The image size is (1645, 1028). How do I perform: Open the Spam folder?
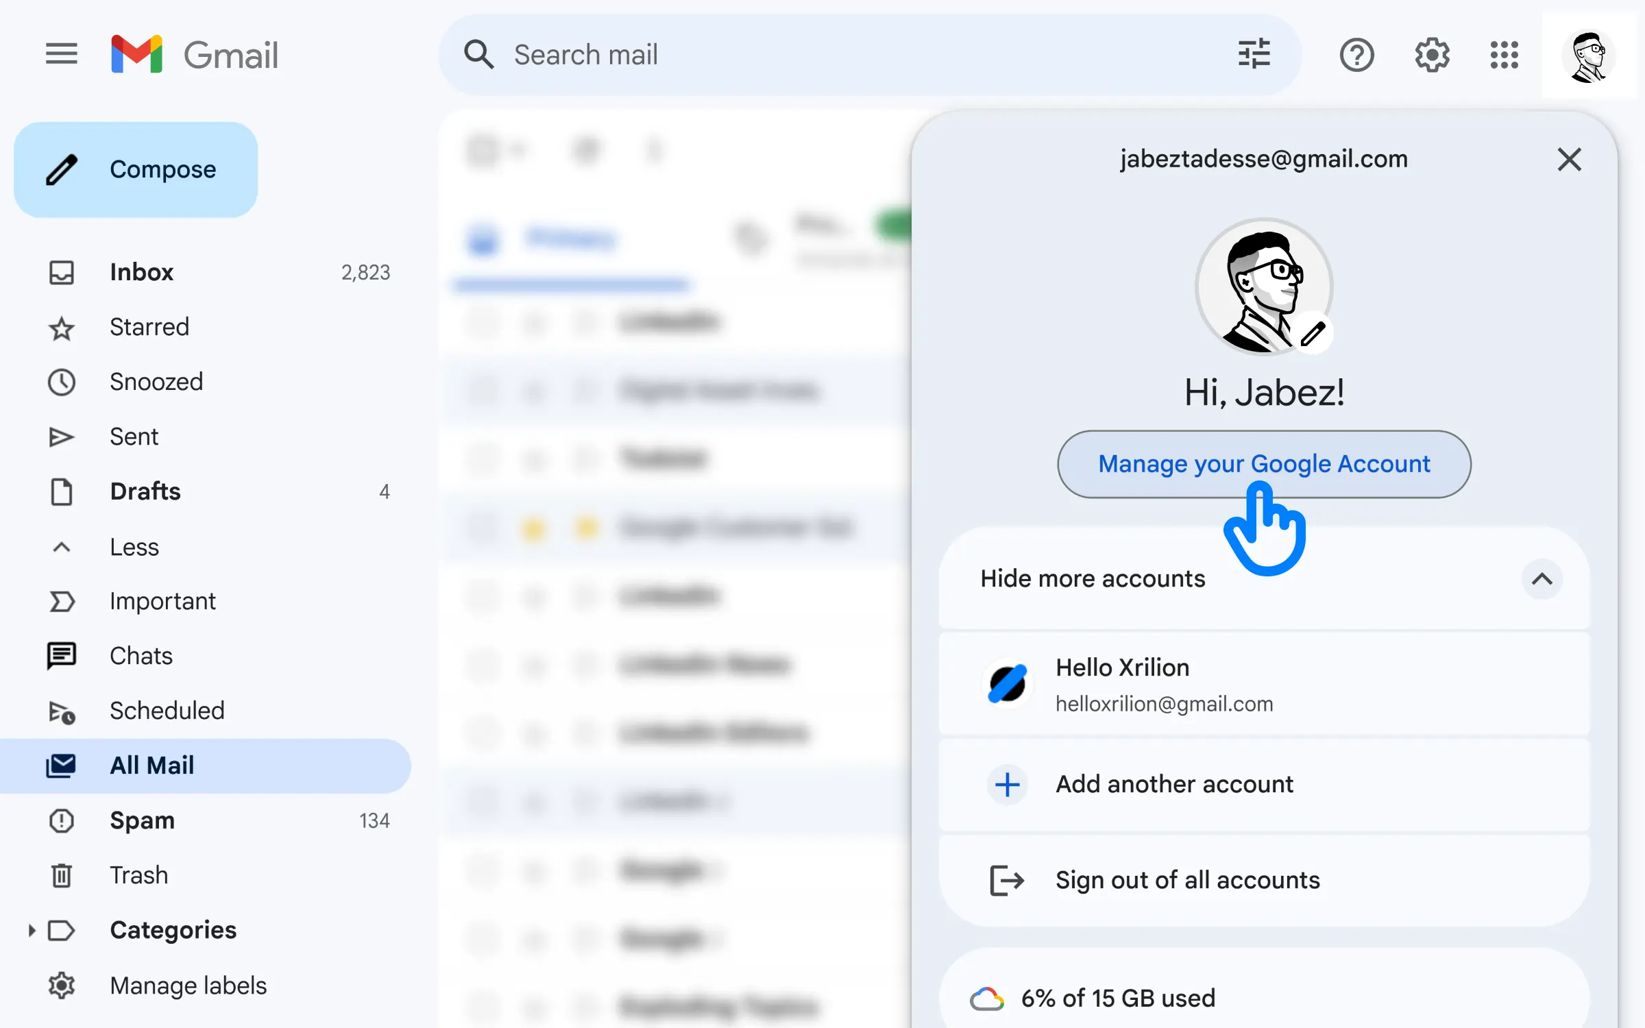point(206,820)
